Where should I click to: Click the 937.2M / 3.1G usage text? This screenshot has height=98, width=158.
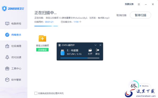[74, 54]
